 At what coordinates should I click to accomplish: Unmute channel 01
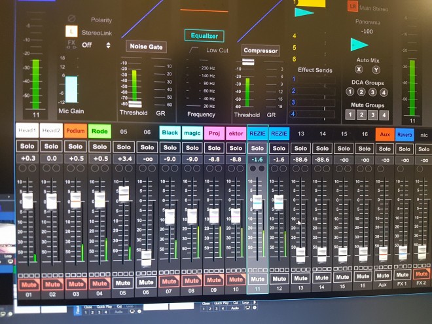29,285
